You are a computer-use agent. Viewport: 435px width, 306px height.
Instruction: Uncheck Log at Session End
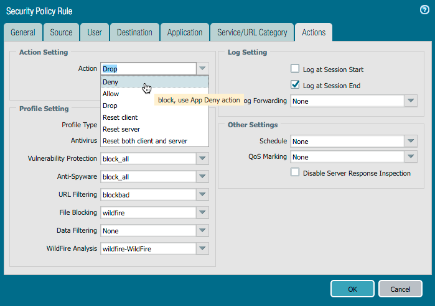[295, 85]
